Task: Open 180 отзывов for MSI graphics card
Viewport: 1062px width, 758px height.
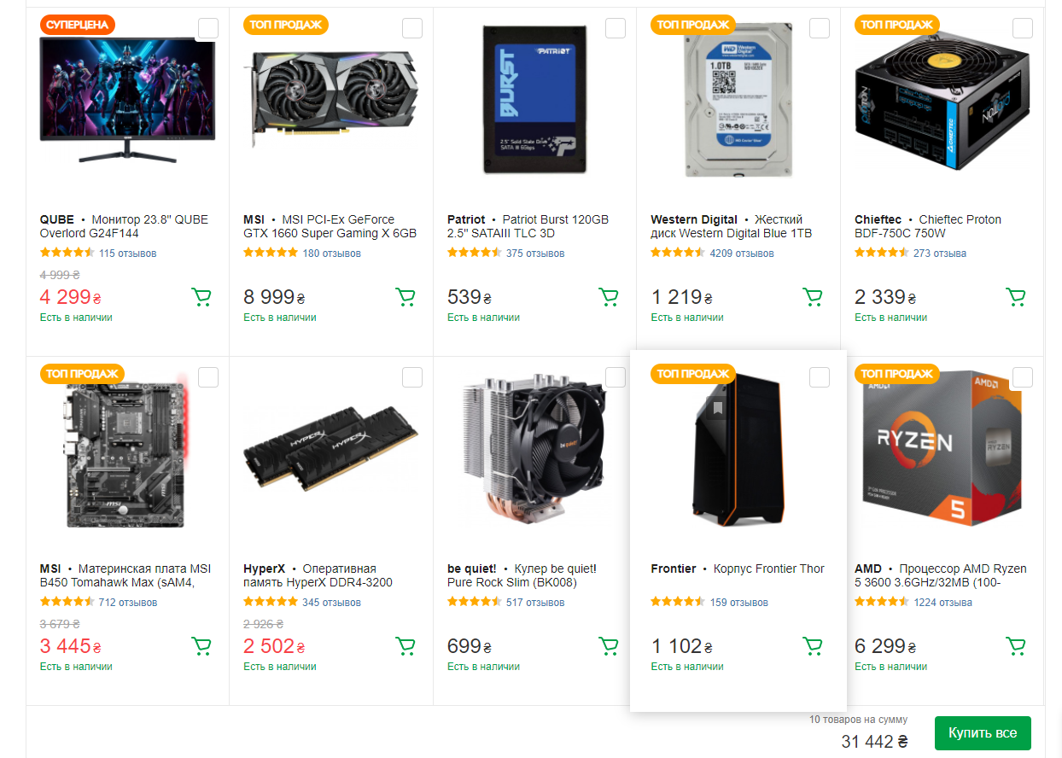Action: pyautogui.click(x=334, y=254)
